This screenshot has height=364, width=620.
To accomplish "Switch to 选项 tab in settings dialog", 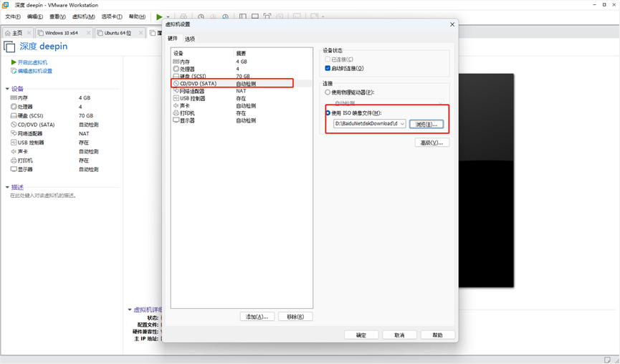I will (190, 39).
